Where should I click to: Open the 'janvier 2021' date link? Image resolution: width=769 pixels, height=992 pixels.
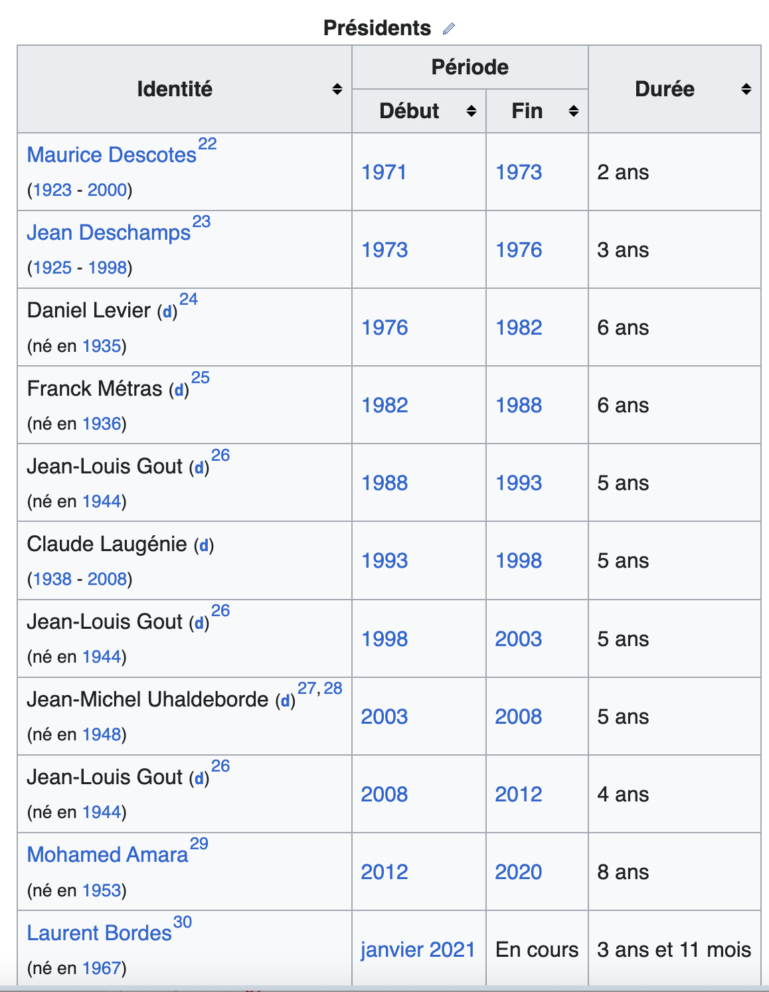[418, 950]
